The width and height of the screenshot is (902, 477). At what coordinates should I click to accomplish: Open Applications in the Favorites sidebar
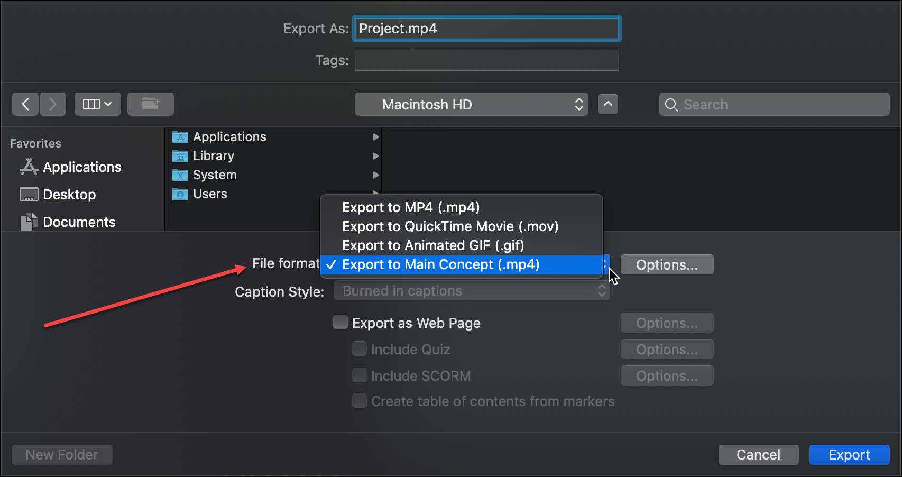coord(81,167)
